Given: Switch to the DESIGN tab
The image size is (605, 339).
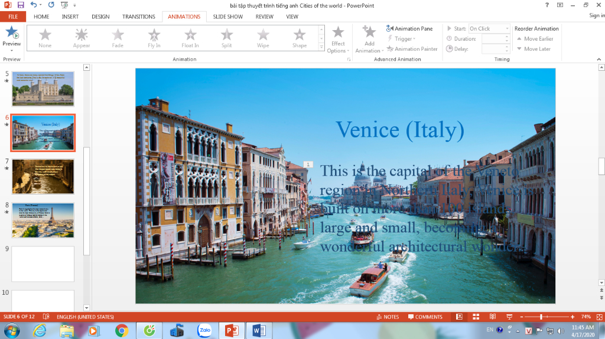Looking at the screenshot, I should (100, 17).
